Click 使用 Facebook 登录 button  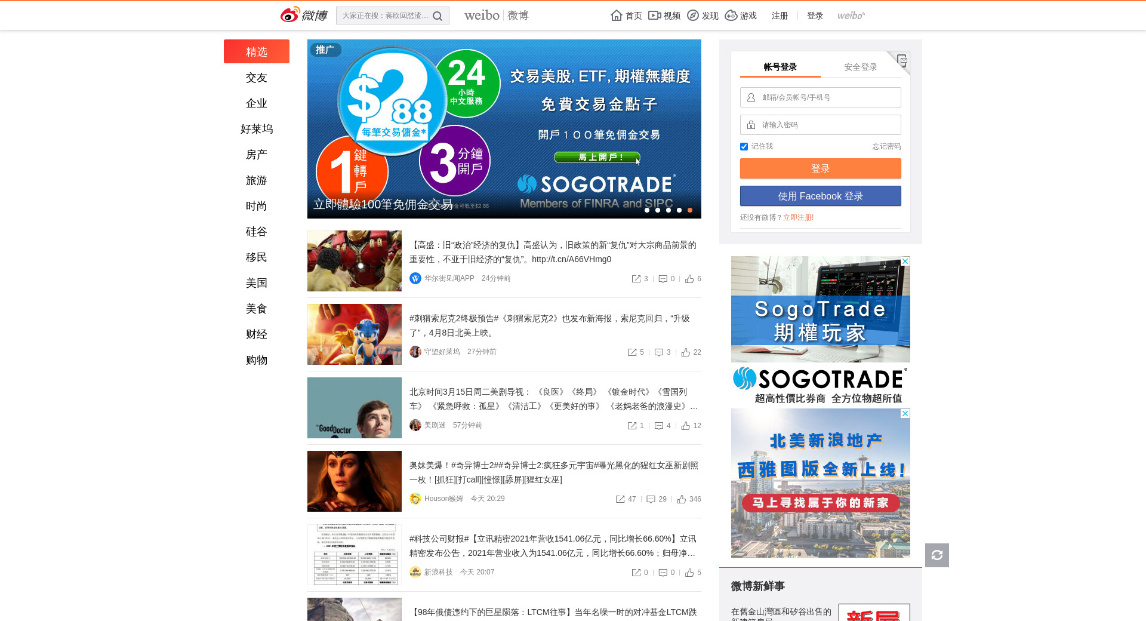click(x=820, y=196)
